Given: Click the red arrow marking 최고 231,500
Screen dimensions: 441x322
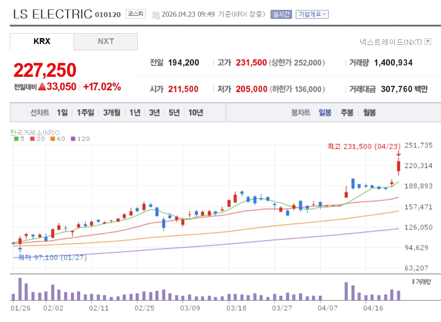Looking at the screenshot, I should click(x=398, y=154).
